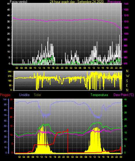The image size is (135, 161).
Task: Click the 100 humidity axis value
Action: pyautogui.click(x=5, y=99)
